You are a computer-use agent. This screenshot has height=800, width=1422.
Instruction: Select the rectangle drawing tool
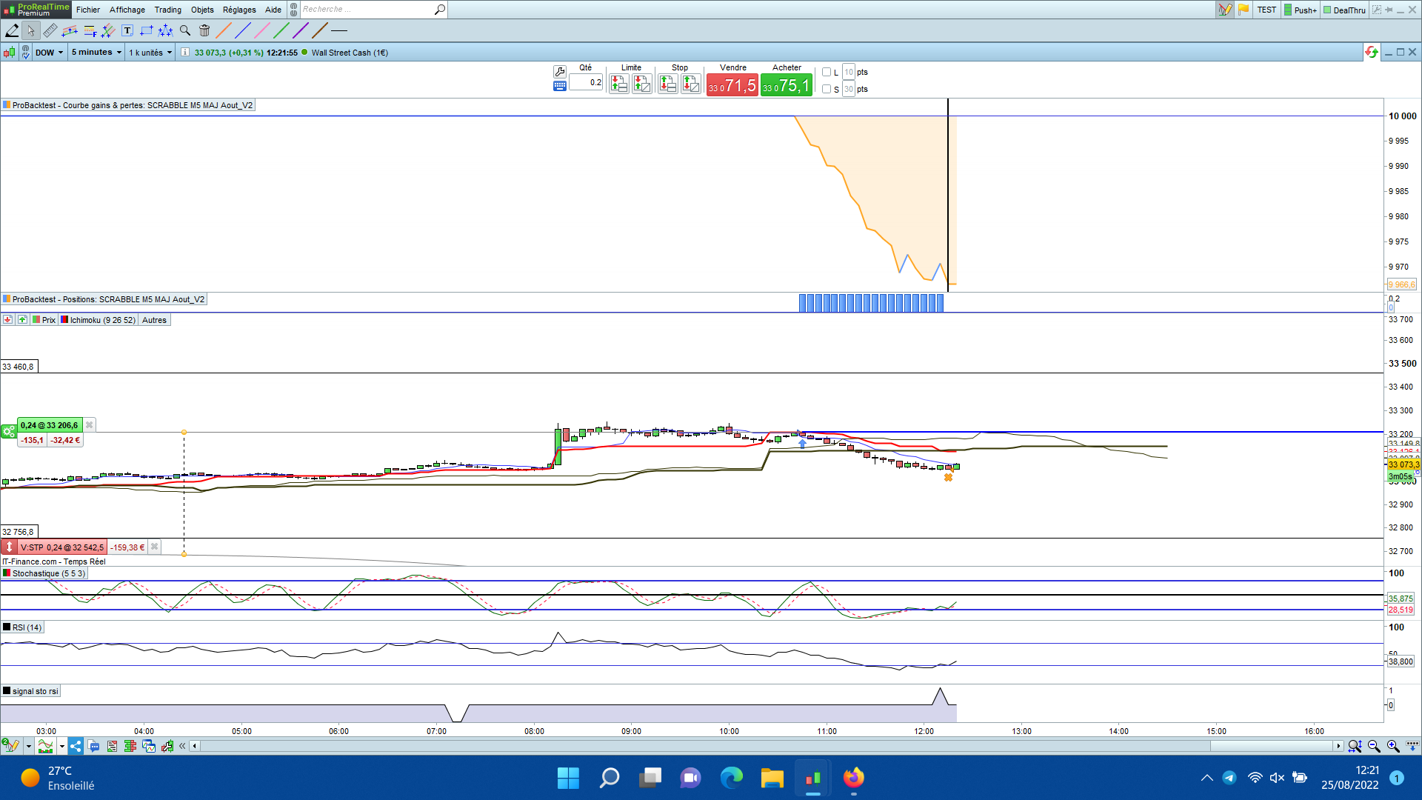[x=147, y=30]
